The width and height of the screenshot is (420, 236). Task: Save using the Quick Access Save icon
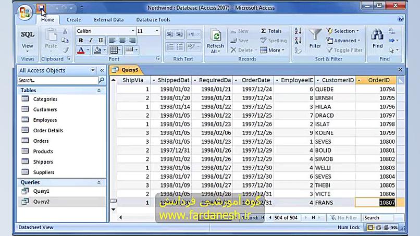click(41, 8)
